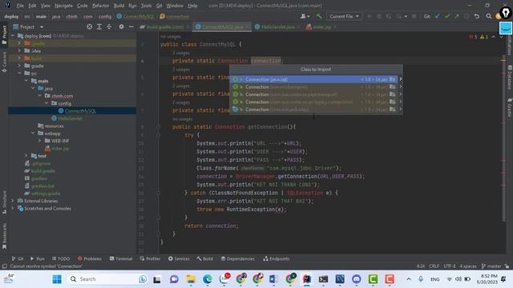Open the Current File run configuration dropdown
The width and height of the screenshot is (513, 288).
coord(344,16)
